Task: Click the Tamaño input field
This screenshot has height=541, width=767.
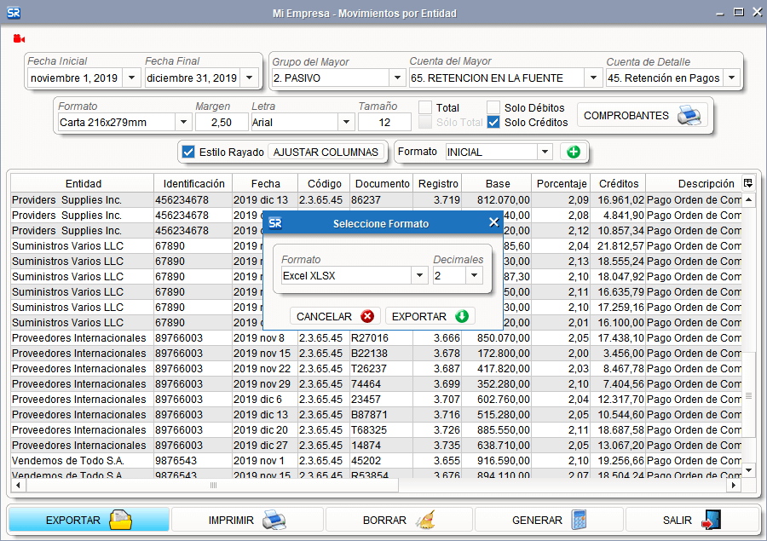Action: point(384,122)
